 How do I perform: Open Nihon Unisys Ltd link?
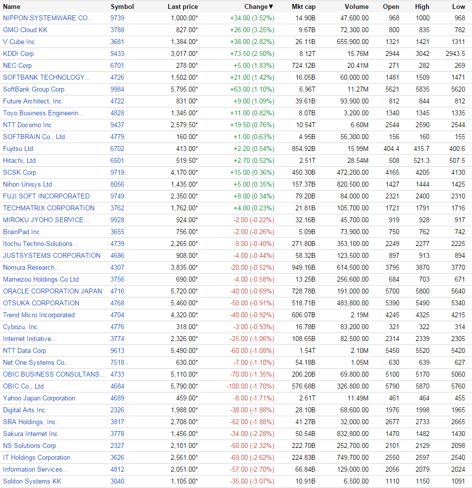pos(27,184)
